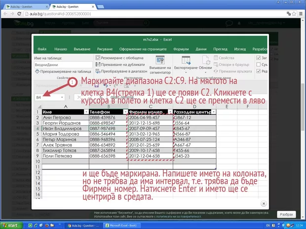Click select-all corner triangle
306x229 pixels.
pyautogui.click(x=39, y=106)
